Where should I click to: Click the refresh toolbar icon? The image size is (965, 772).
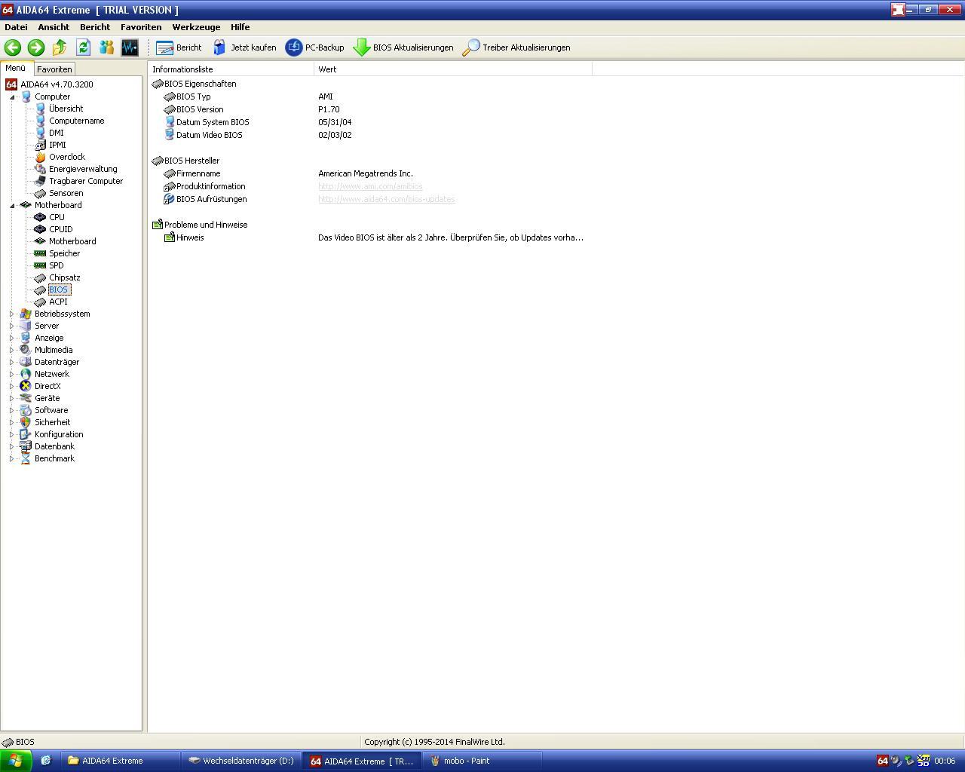click(83, 47)
